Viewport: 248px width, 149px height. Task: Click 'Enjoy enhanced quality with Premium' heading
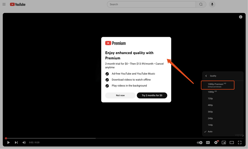click(129, 55)
